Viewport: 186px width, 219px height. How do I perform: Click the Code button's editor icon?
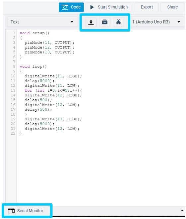[x=65, y=7]
